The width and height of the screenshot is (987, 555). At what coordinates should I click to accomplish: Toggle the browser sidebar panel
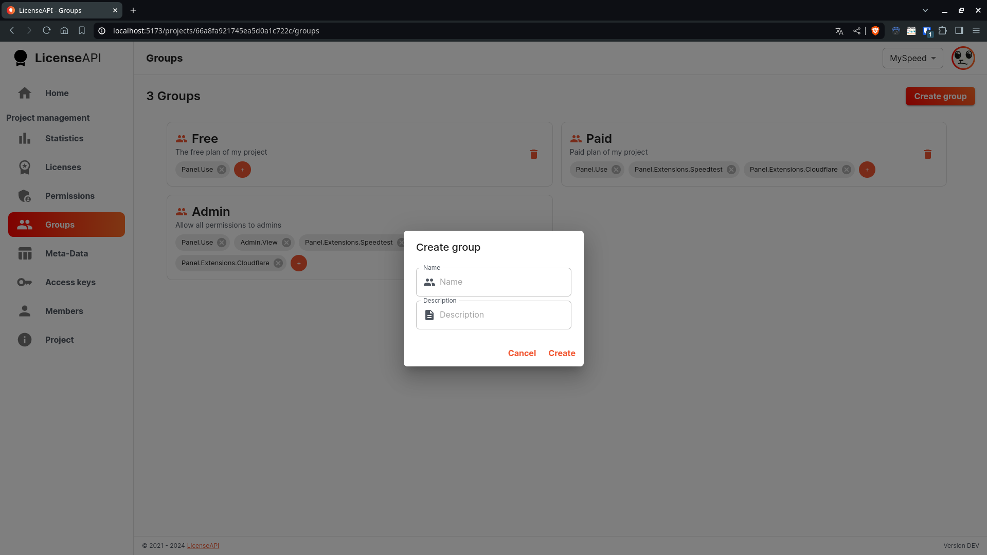[959, 31]
